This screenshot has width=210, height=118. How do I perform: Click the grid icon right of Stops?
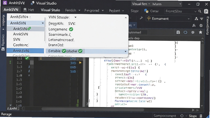201,116
